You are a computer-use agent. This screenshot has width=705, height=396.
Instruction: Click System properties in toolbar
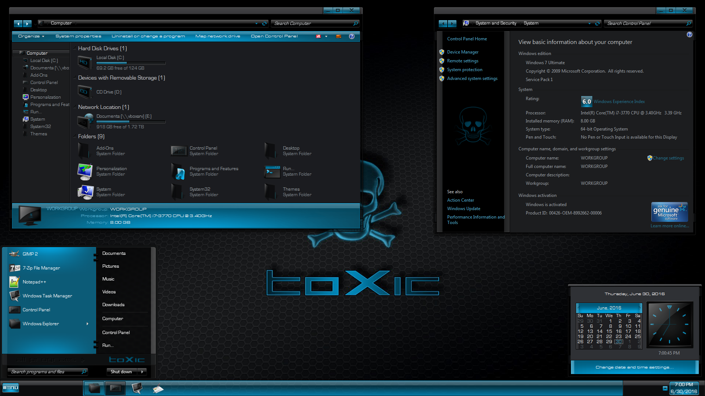(x=78, y=36)
